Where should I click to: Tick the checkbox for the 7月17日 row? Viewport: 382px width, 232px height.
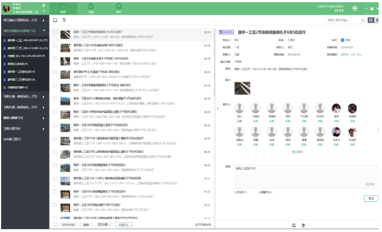(x=55, y=205)
